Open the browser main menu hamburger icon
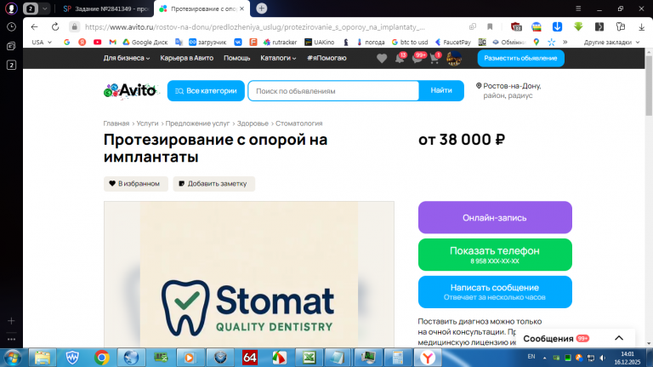The height and width of the screenshot is (367, 653). [578, 9]
